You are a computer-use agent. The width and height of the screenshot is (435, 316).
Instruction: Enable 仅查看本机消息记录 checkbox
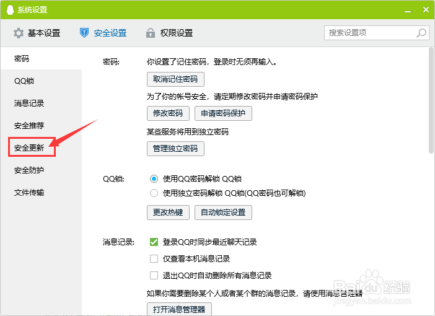pos(154,258)
